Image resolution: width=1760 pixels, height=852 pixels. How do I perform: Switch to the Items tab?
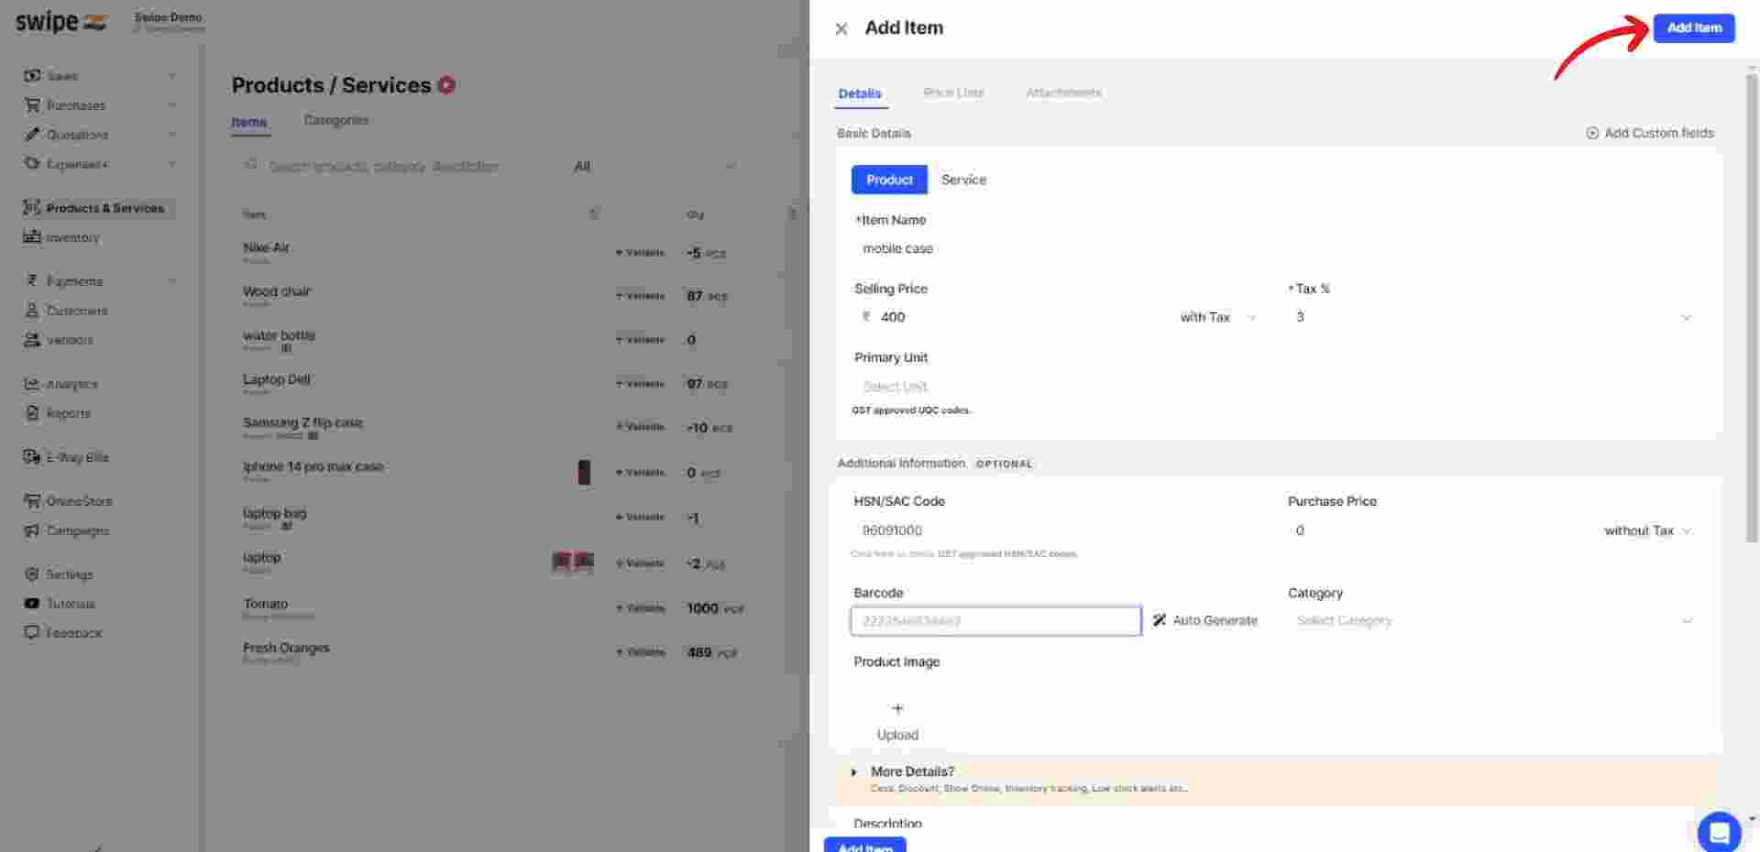click(x=249, y=122)
